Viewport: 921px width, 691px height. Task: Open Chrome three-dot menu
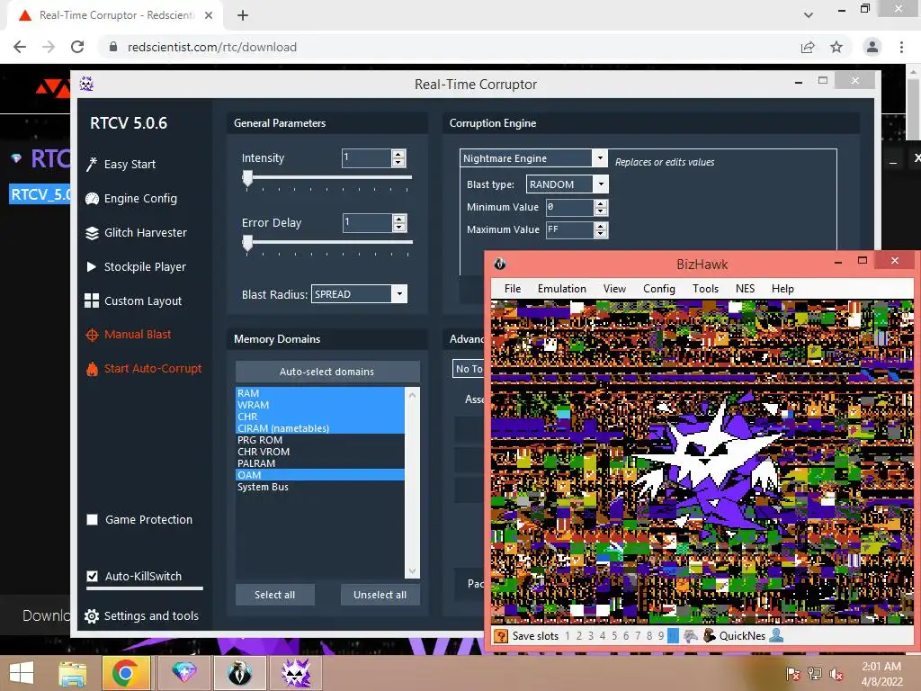click(x=901, y=47)
